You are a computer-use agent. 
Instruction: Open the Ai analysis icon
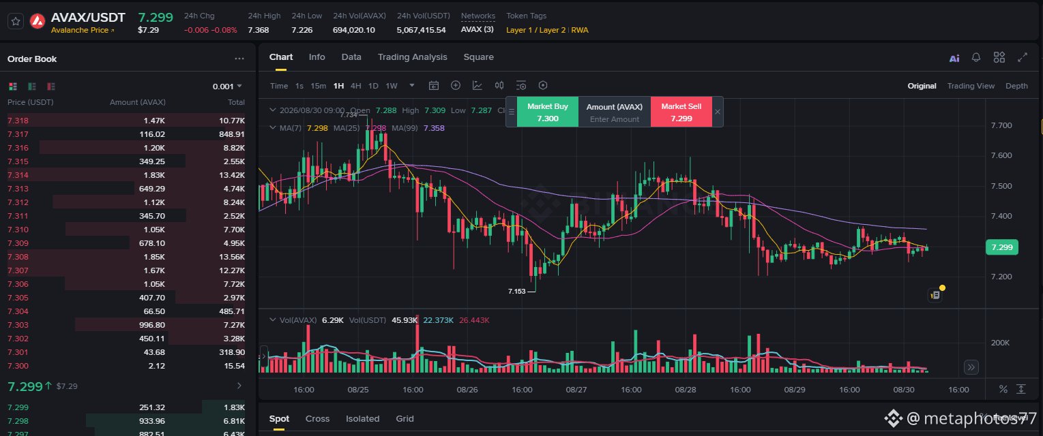tap(954, 58)
